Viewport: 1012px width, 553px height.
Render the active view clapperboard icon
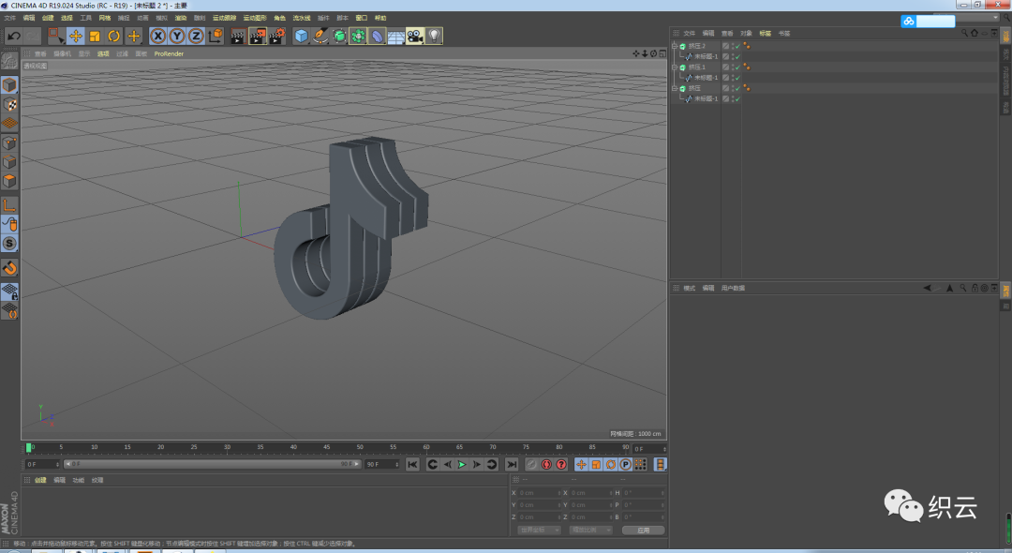point(237,37)
